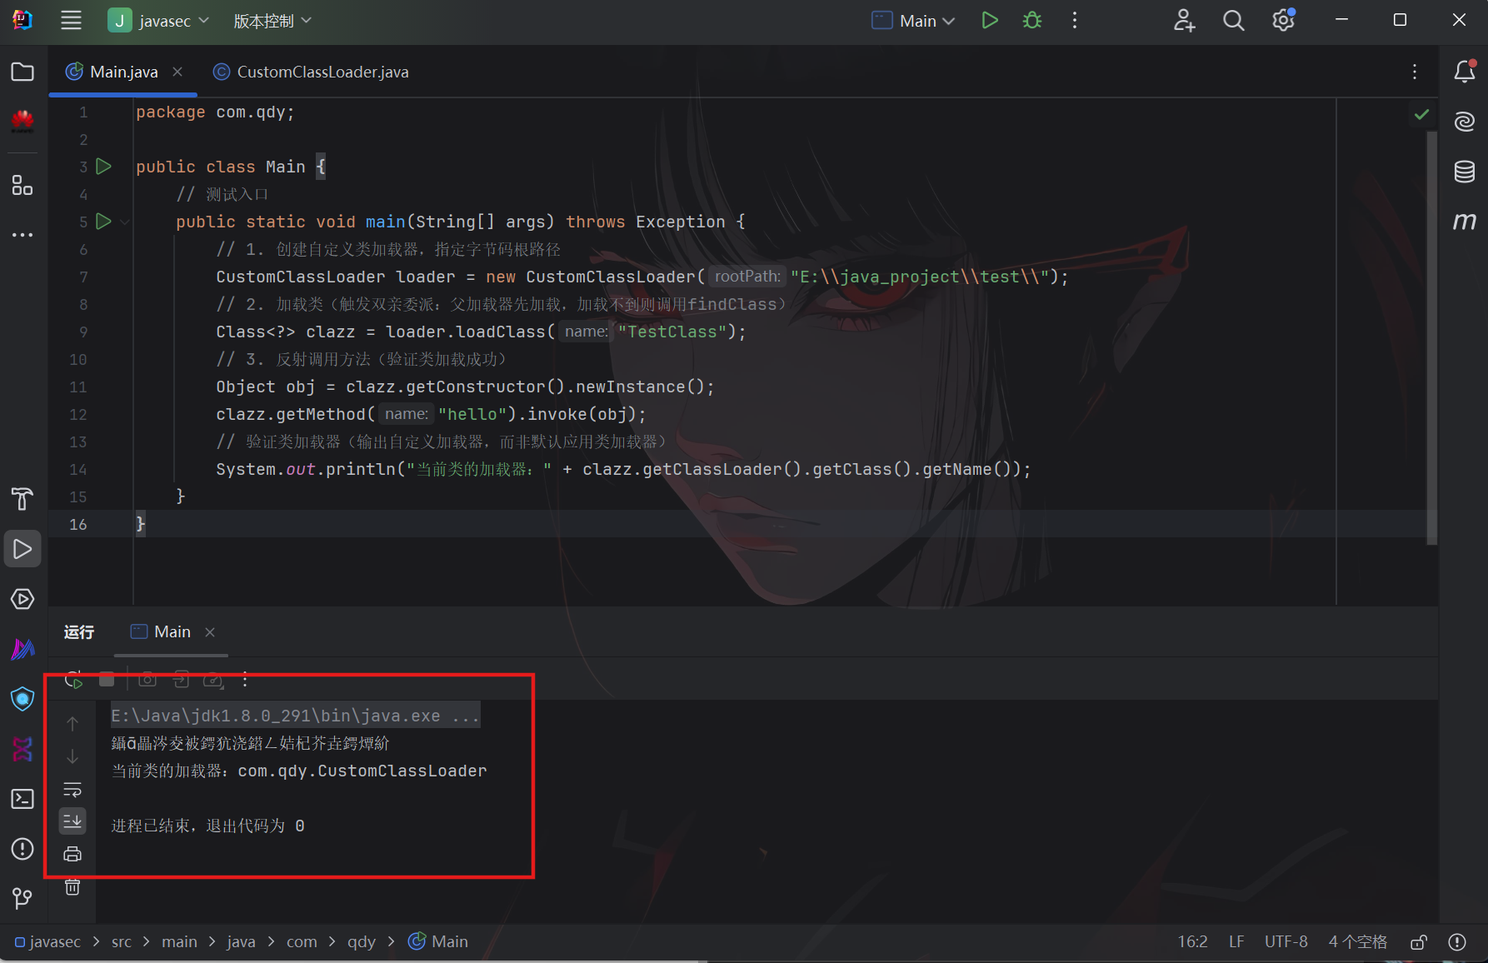Open the AI Assistant spiral icon
The height and width of the screenshot is (963, 1488).
coord(1465,122)
